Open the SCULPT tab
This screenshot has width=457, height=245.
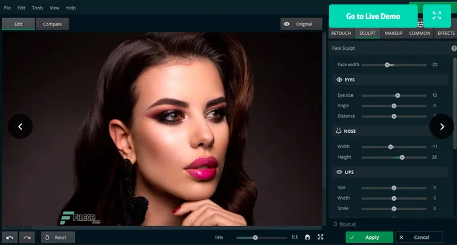pos(367,33)
